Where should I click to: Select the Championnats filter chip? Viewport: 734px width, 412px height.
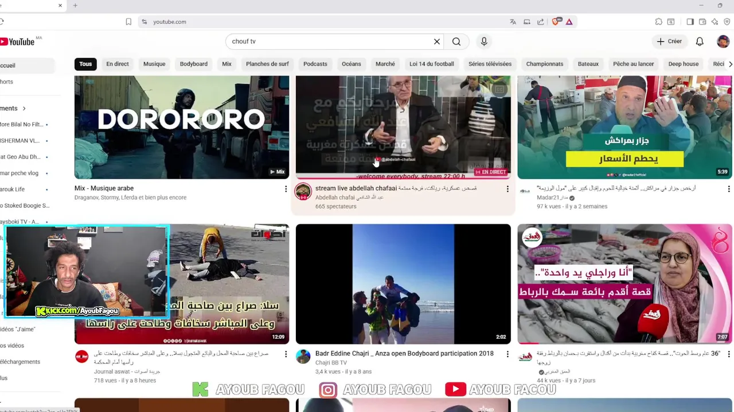545,64
